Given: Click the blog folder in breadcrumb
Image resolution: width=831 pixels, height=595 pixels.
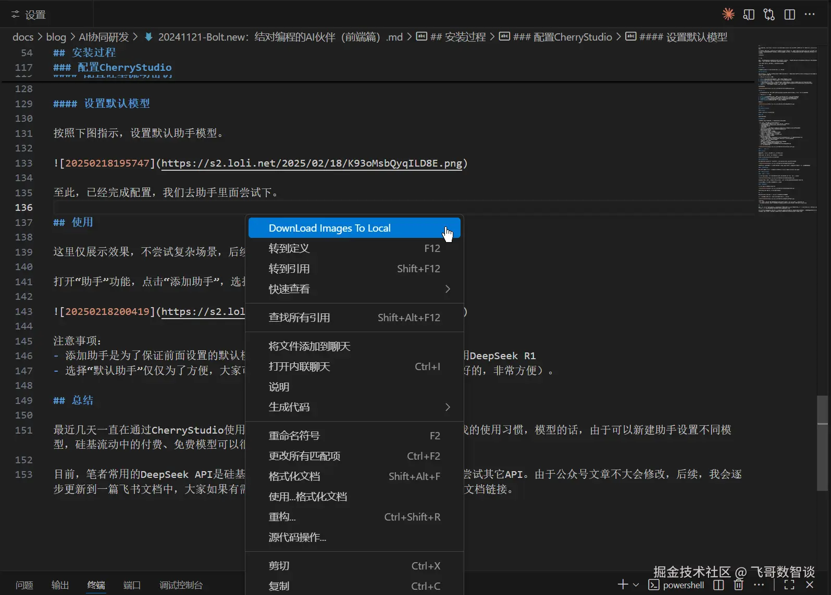Looking at the screenshot, I should (56, 37).
